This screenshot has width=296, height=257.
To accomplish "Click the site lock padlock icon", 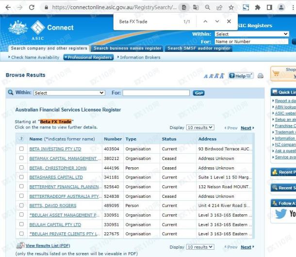I will coord(46,8).
